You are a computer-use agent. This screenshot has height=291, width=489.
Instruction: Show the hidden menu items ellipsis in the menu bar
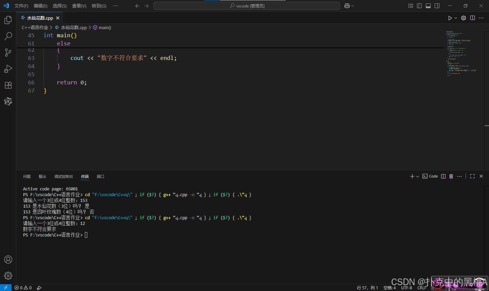click(115, 6)
